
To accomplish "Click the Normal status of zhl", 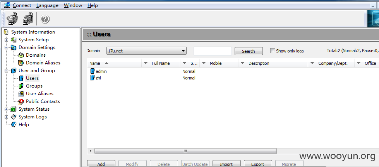I will click(x=189, y=78).
